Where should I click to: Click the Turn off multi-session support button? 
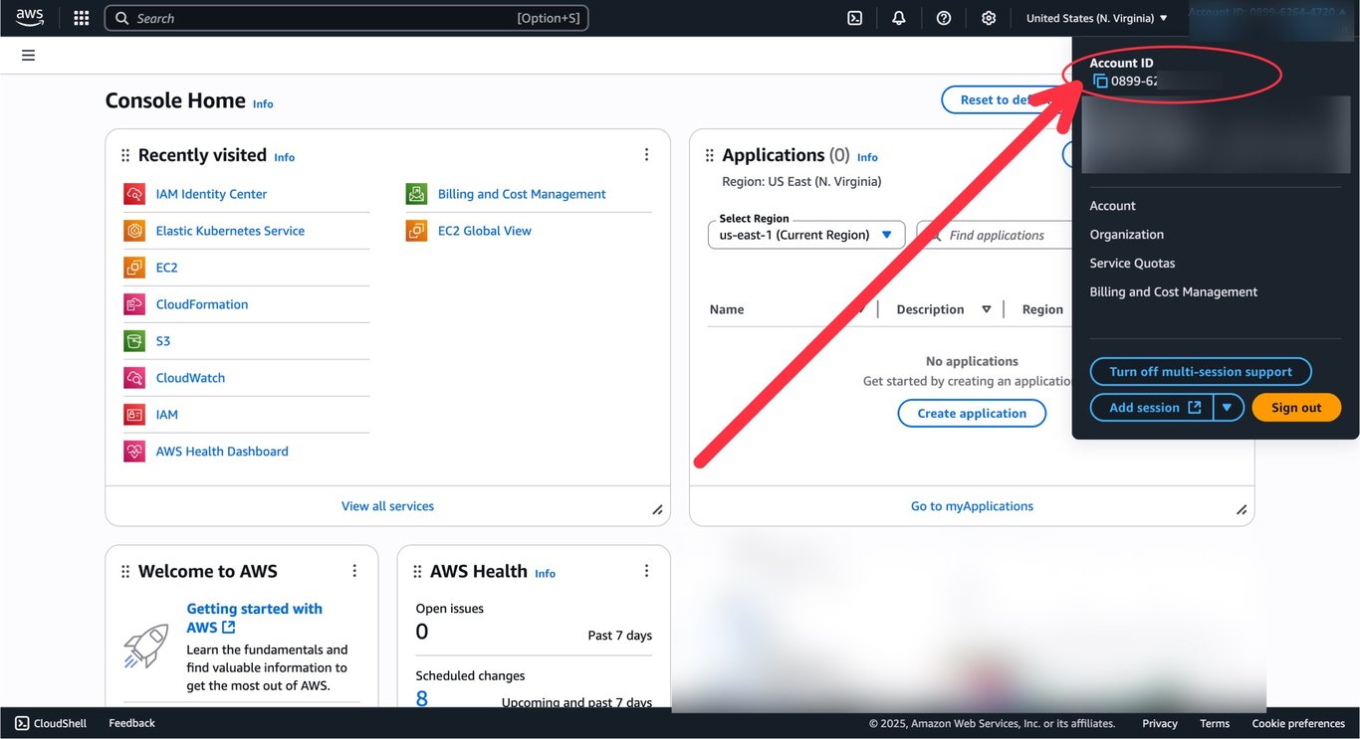1201,372
